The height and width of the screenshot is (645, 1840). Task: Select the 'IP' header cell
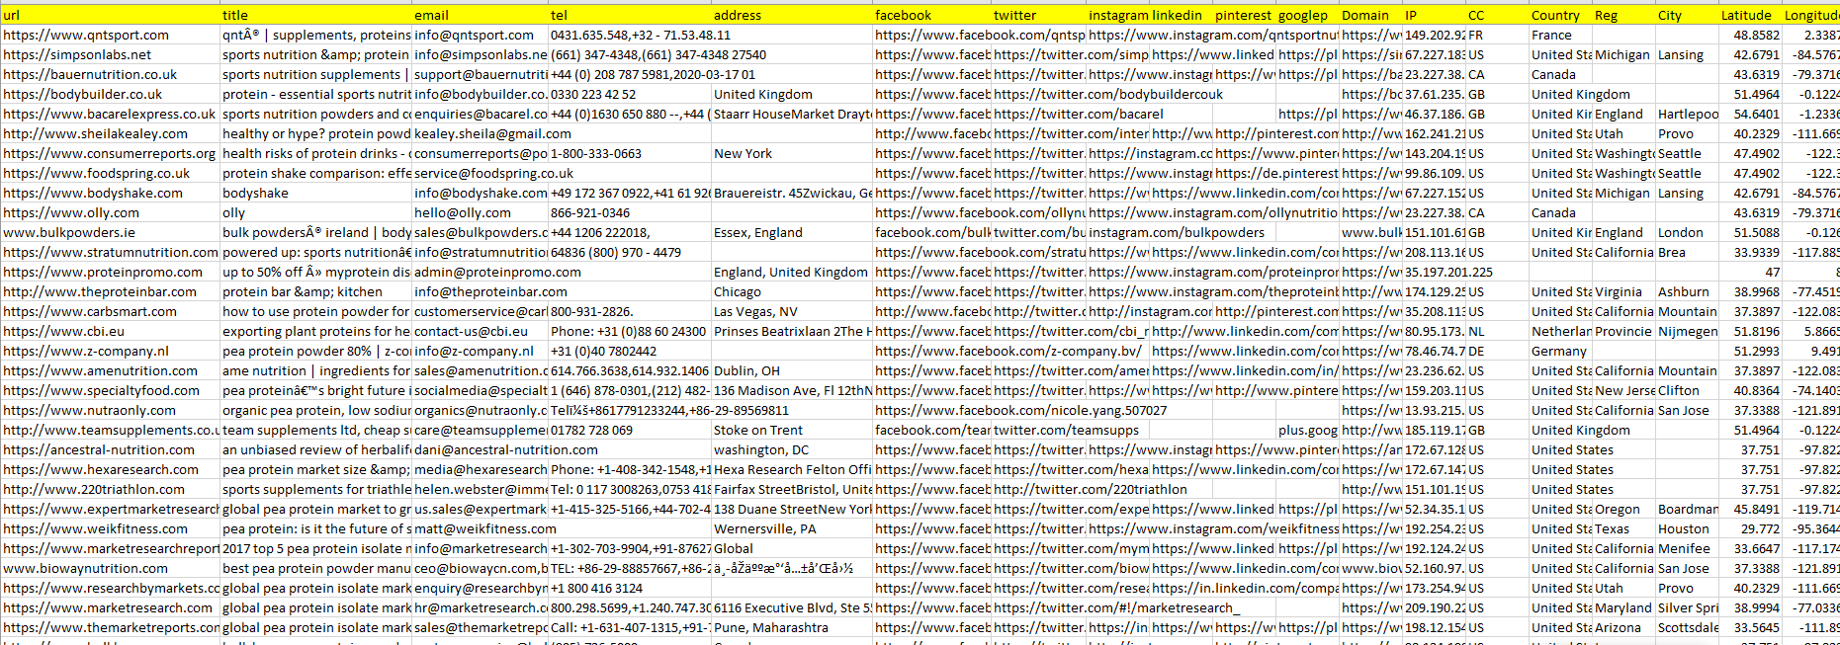[1435, 15]
